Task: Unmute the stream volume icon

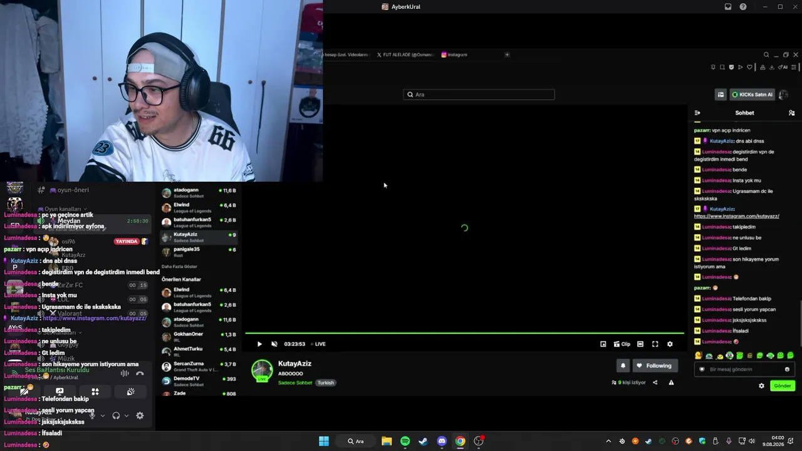Action: 274,344
